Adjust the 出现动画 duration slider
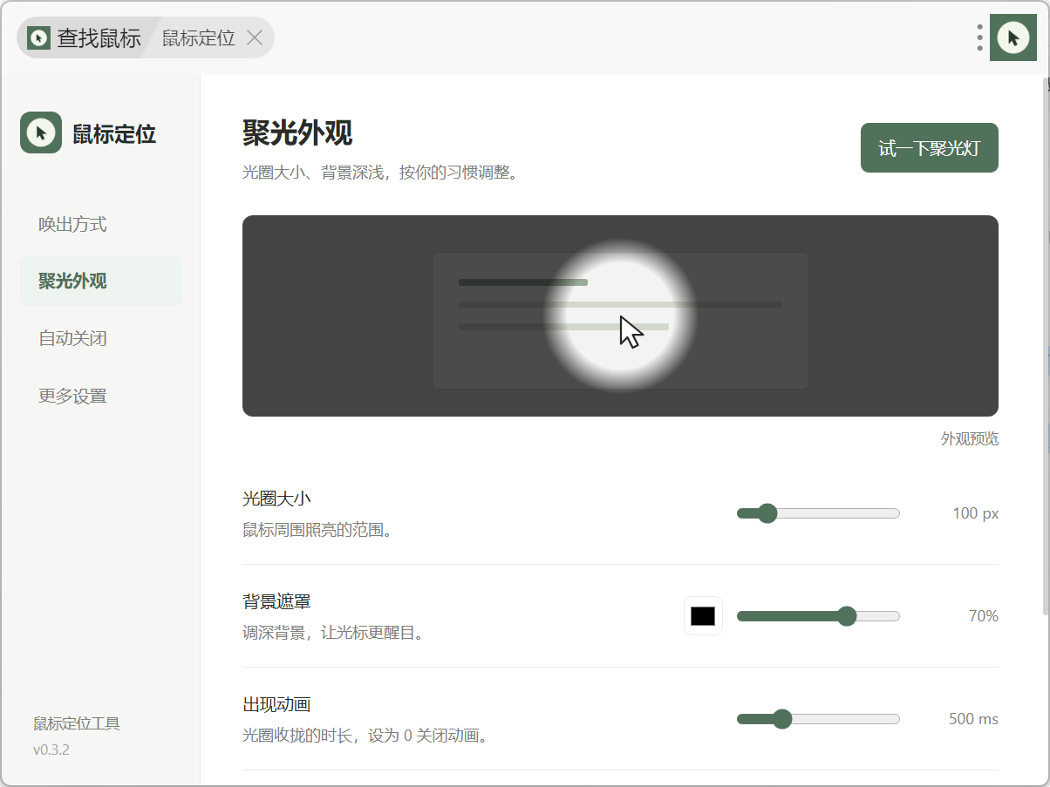This screenshot has width=1050, height=787. click(x=818, y=719)
